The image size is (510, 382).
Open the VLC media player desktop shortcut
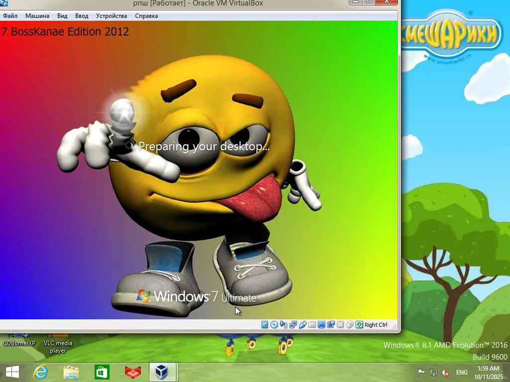click(x=58, y=344)
